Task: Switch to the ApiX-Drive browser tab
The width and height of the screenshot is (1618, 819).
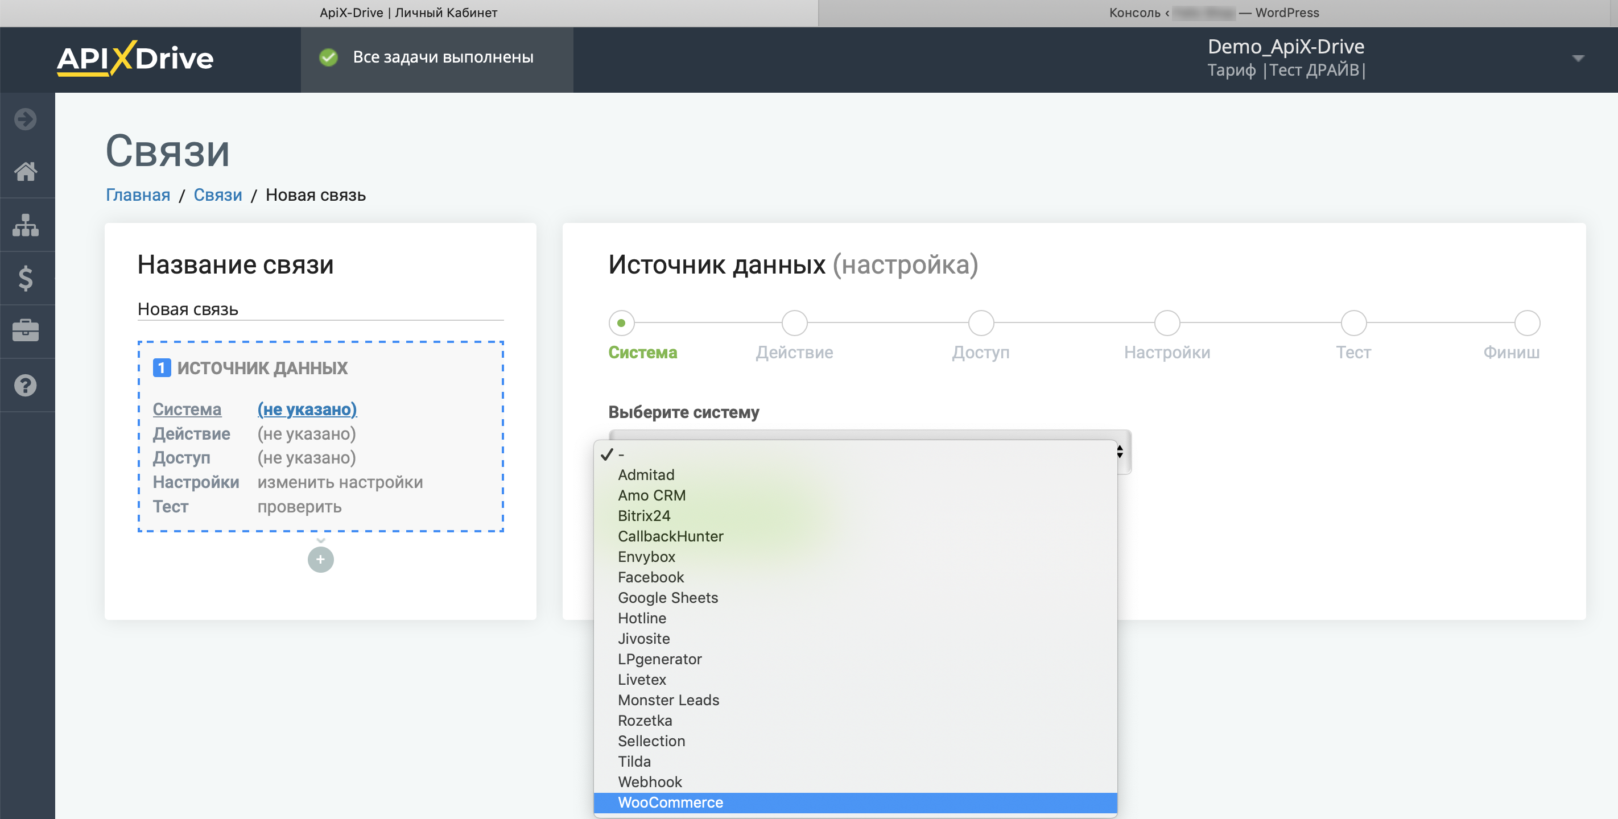Action: [x=409, y=13]
